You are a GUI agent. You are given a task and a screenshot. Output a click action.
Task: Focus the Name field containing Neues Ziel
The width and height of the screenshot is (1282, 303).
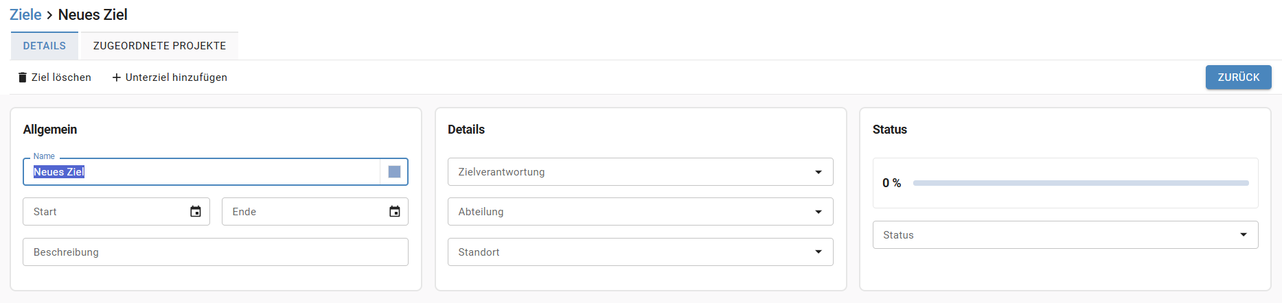[201, 172]
